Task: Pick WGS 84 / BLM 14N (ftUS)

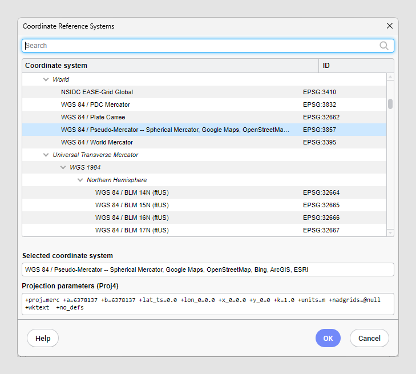Action: click(x=132, y=192)
